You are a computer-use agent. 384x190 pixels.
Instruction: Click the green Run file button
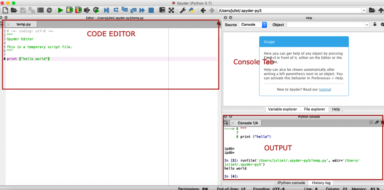click(60, 10)
